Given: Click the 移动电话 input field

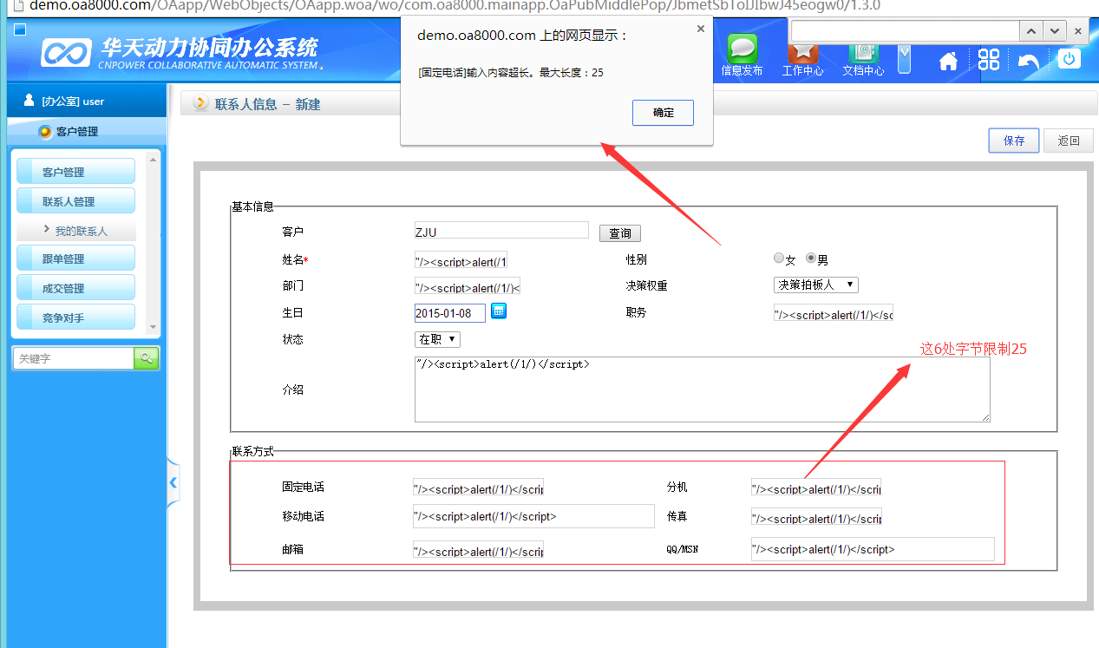Looking at the screenshot, I should (x=533, y=516).
